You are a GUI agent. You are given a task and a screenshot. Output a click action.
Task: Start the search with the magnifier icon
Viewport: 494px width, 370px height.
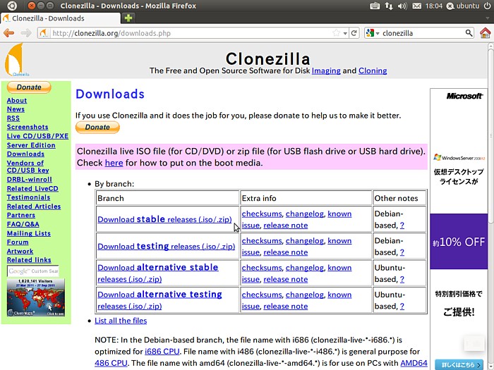pos(469,33)
